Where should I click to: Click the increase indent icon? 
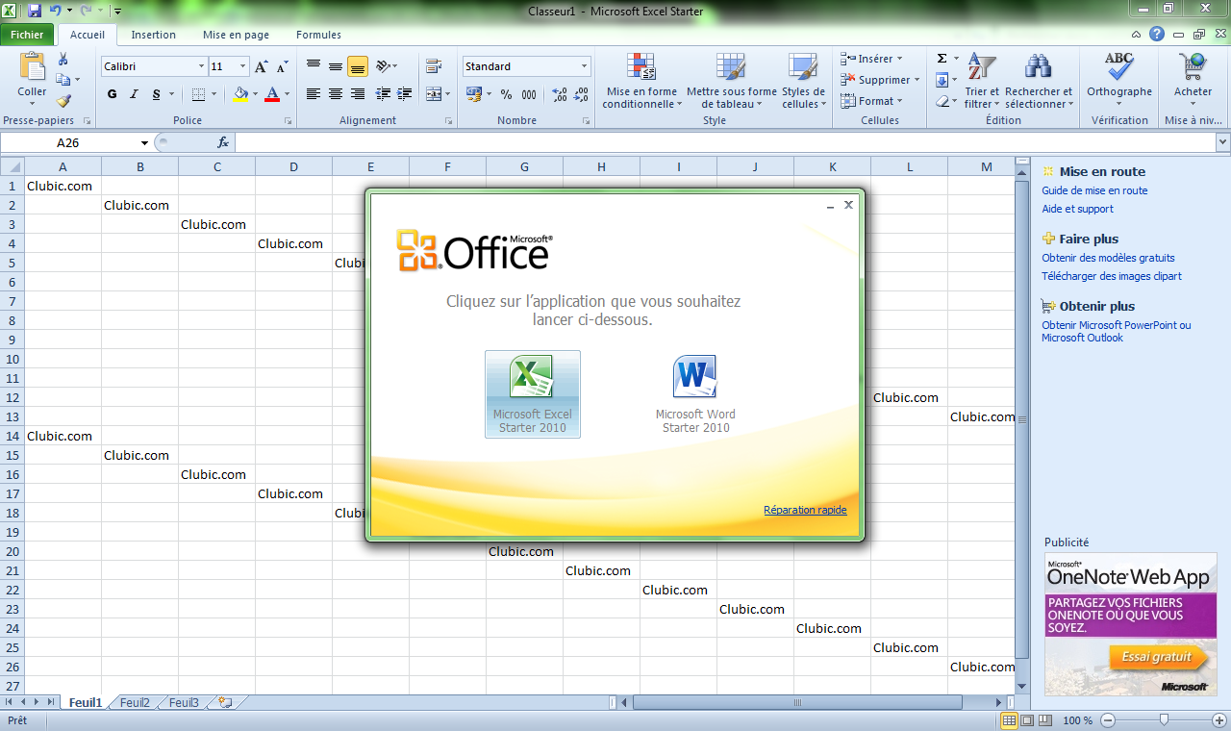tap(406, 94)
